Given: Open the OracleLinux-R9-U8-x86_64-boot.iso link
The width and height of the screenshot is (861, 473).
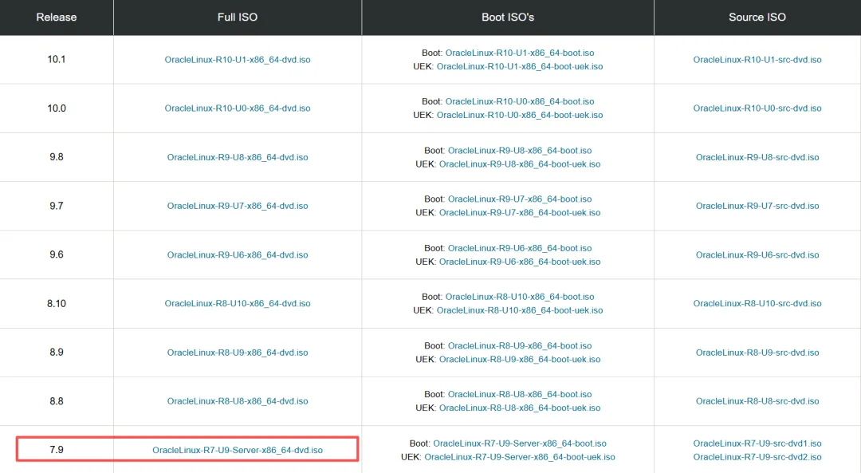Looking at the screenshot, I should [x=520, y=151].
